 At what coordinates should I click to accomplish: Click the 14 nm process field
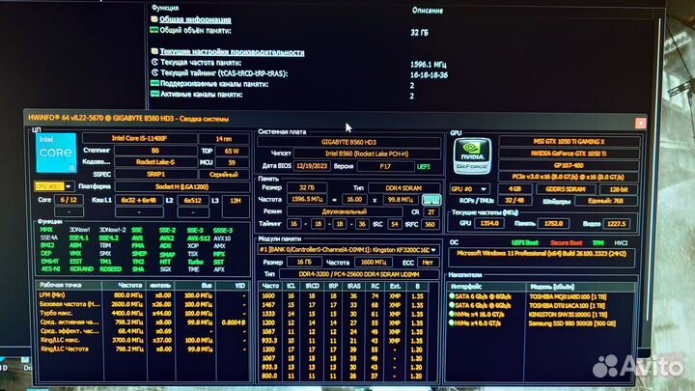(x=224, y=139)
